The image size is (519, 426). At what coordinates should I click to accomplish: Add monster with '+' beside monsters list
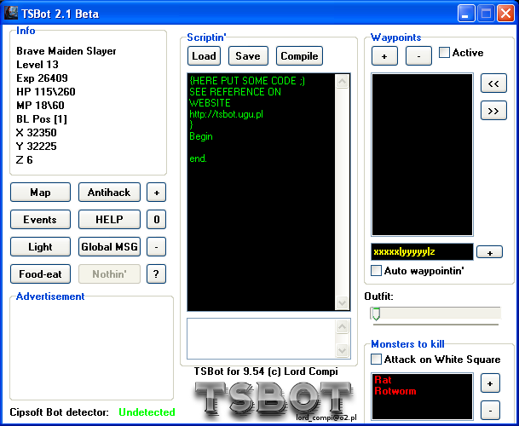tap(489, 383)
